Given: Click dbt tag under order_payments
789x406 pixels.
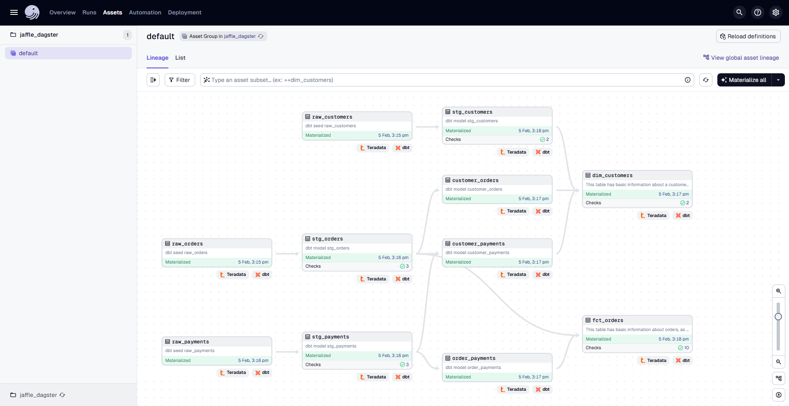Looking at the screenshot, I should pos(542,390).
